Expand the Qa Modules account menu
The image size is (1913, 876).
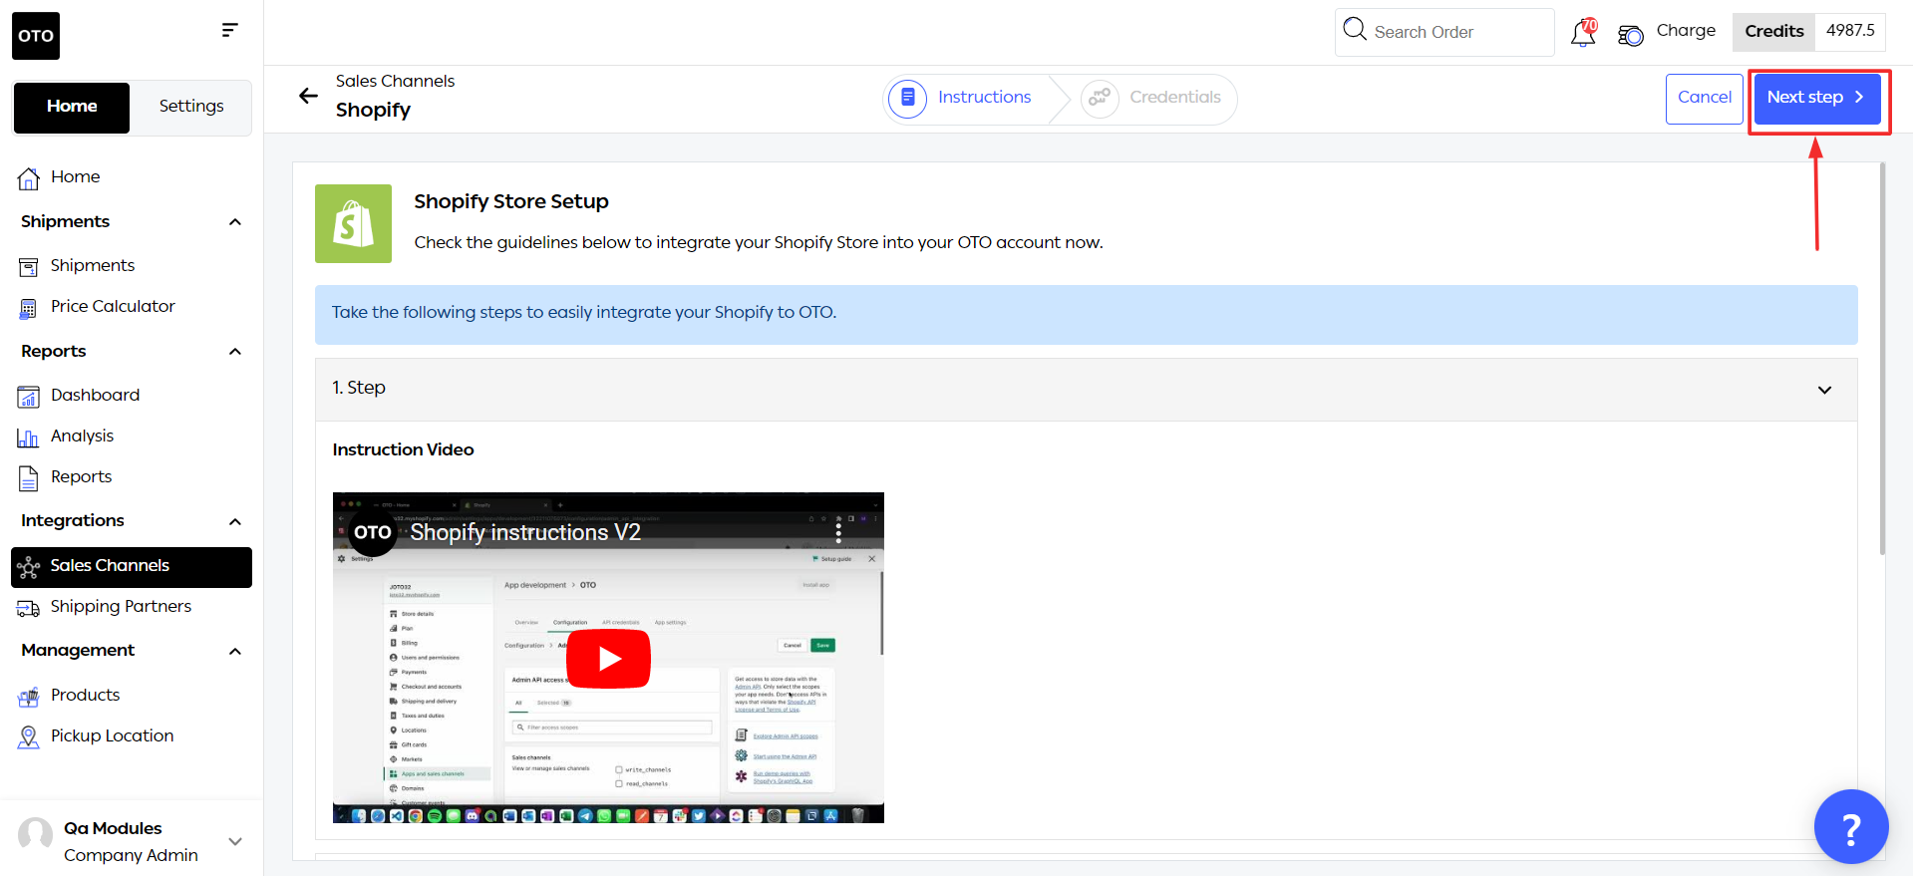tap(235, 841)
